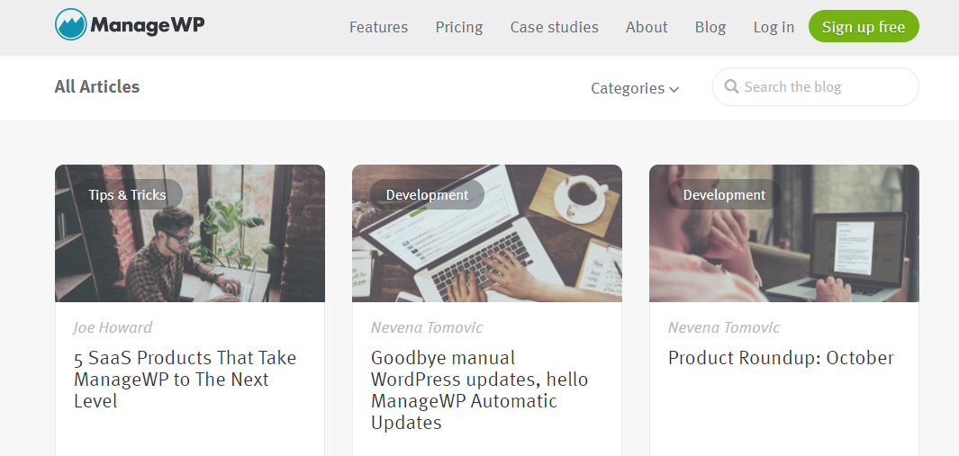959x456 pixels.
Task: Open Case studies in navigation
Action: tap(554, 27)
